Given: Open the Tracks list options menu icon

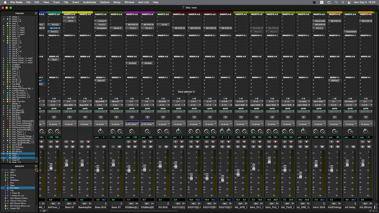Looking at the screenshot, I should [36, 13].
